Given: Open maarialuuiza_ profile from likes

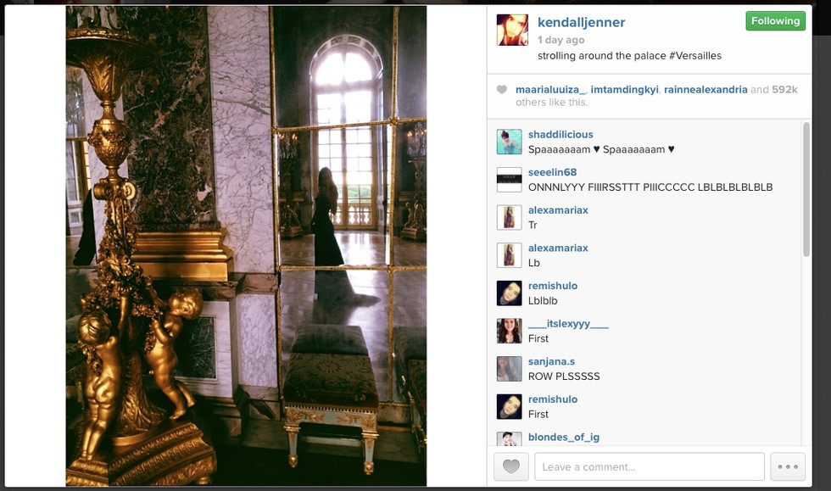Looking at the screenshot, I should (550, 90).
